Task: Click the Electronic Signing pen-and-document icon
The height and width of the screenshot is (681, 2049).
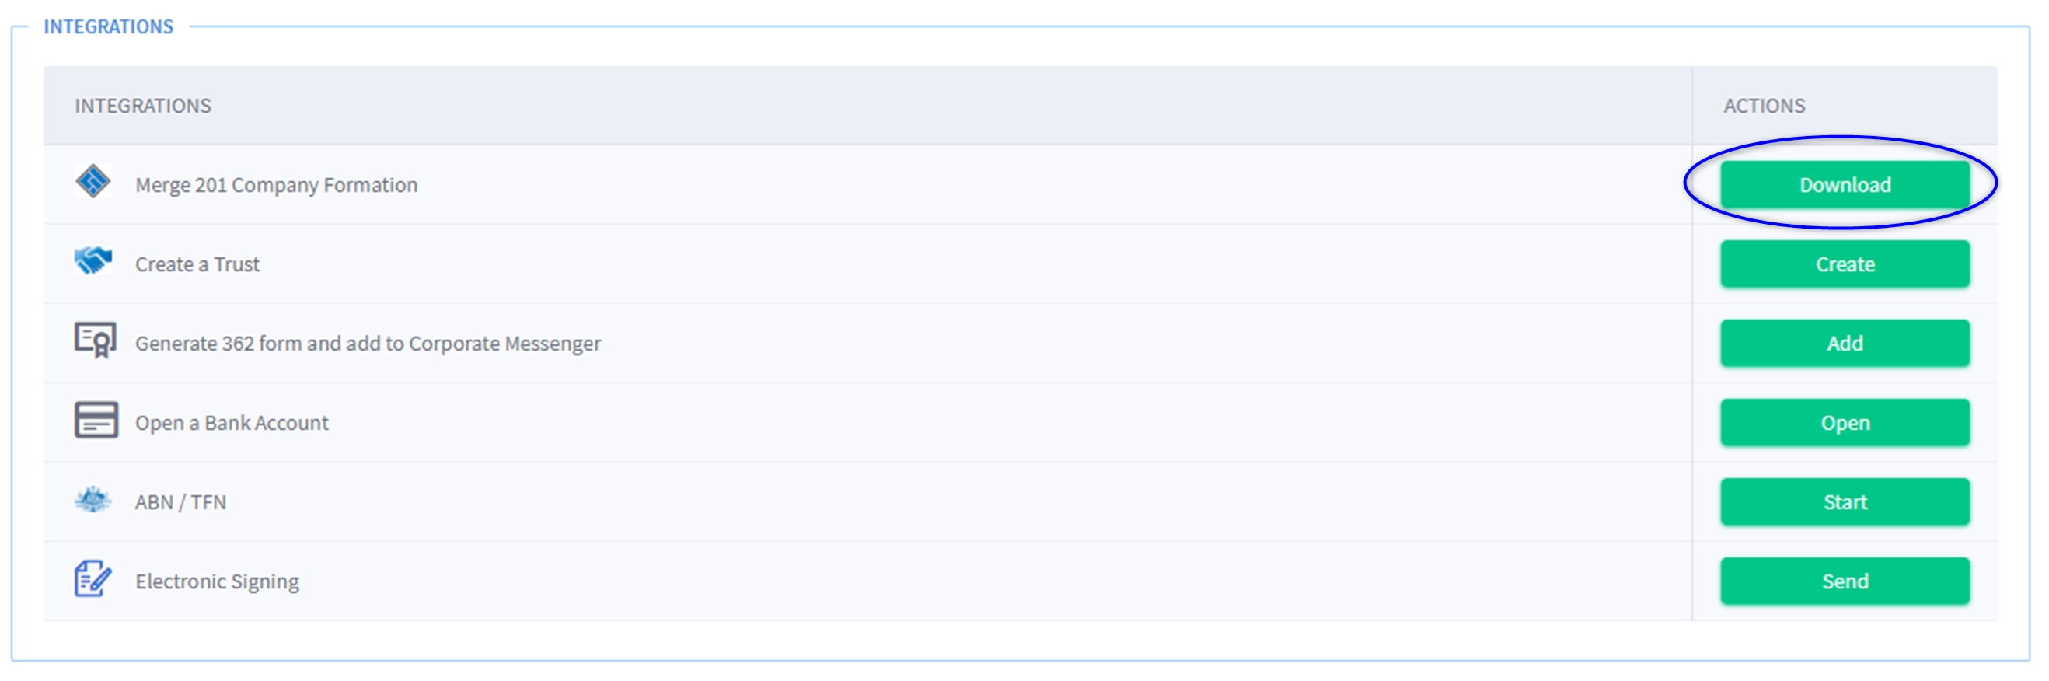Action: [x=93, y=580]
